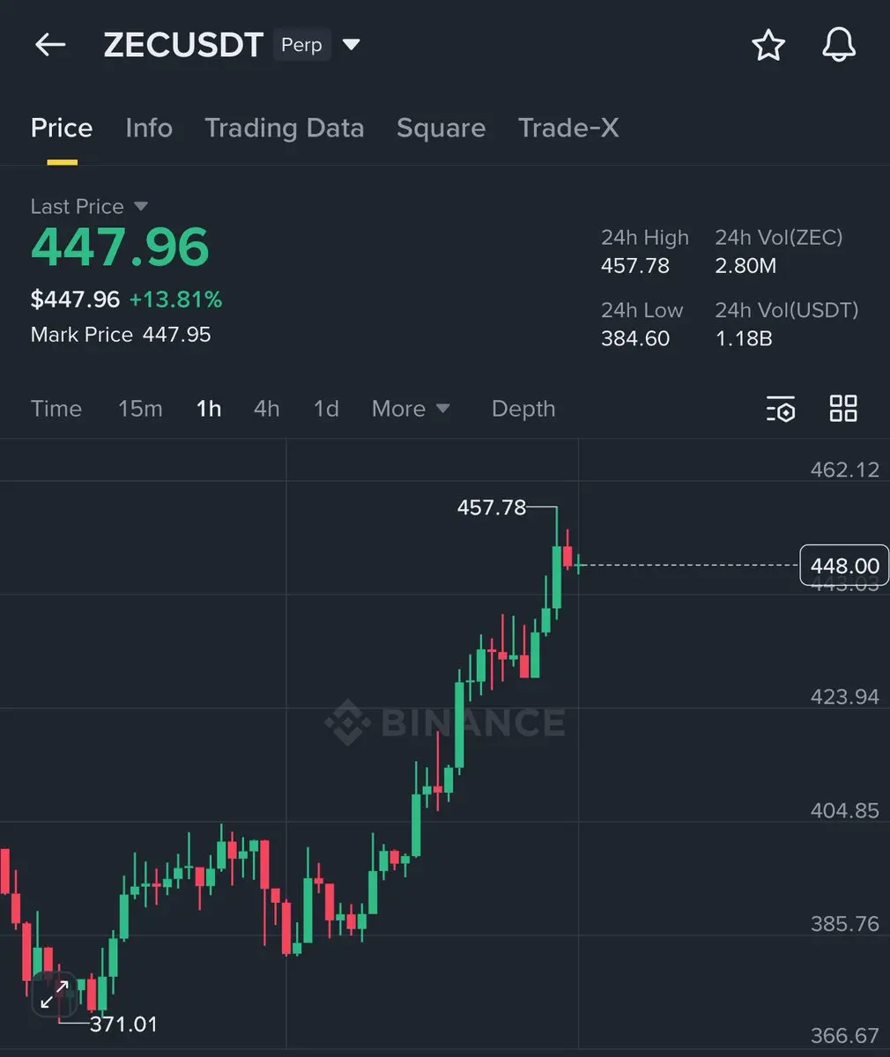Click the 371.01 chart low label

pyautogui.click(x=123, y=1024)
